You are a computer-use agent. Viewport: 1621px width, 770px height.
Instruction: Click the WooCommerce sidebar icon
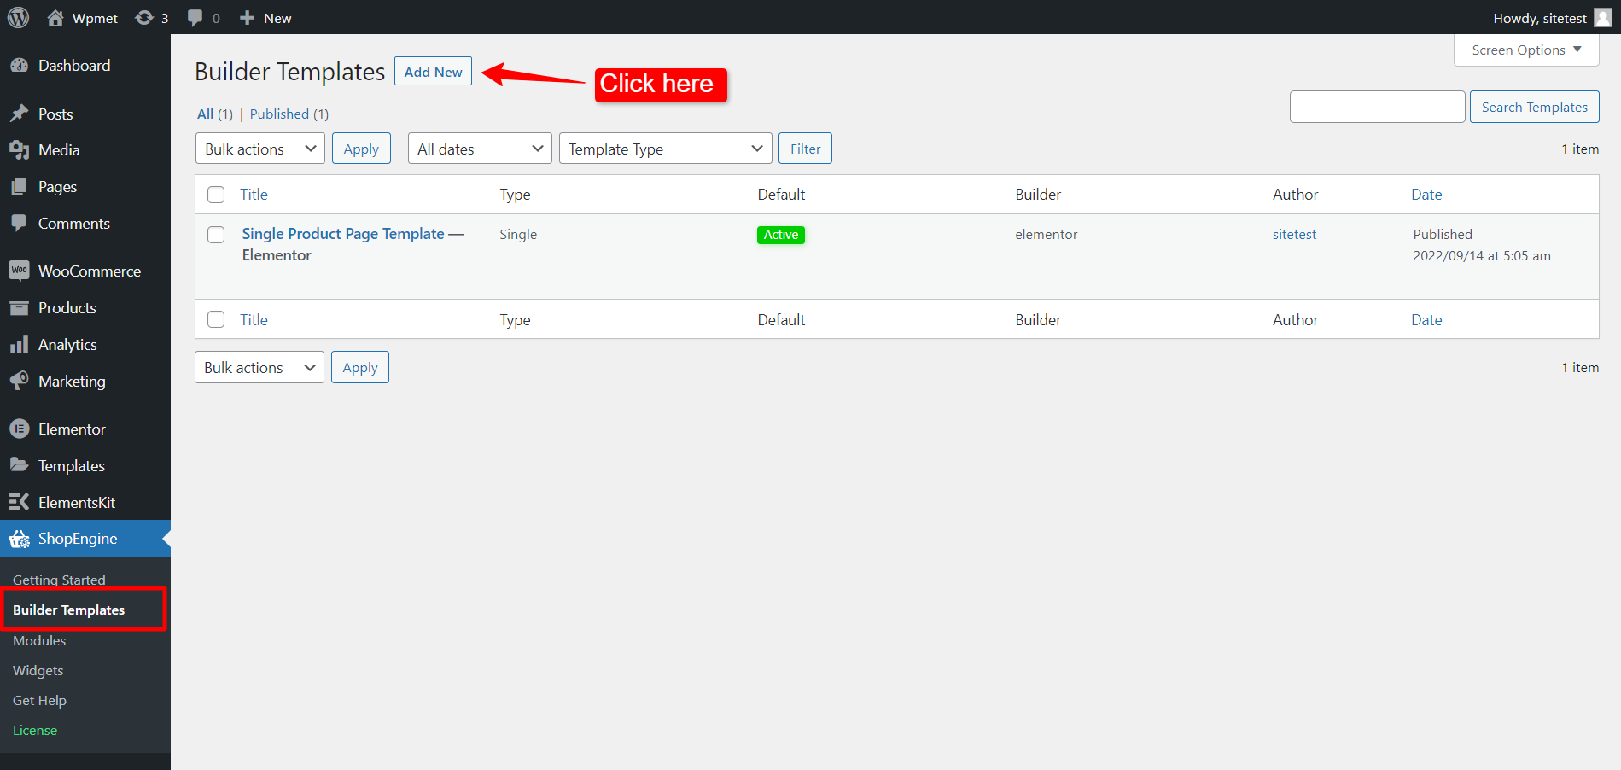[20, 271]
